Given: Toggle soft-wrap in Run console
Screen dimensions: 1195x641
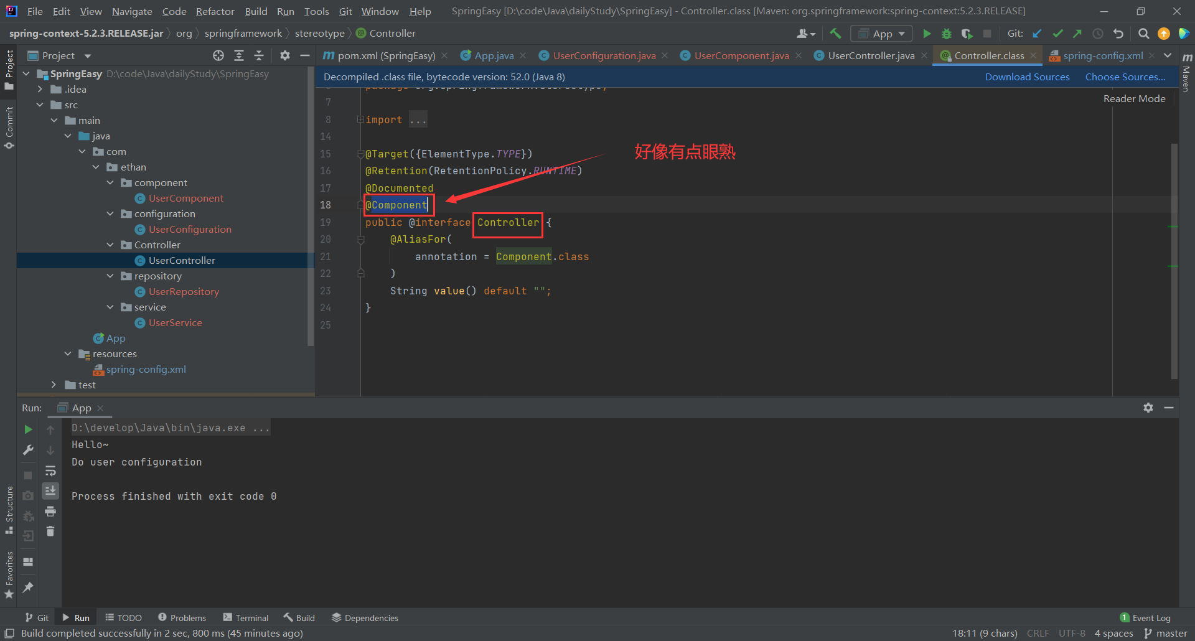Looking at the screenshot, I should pyautogui.click(x=50, y=470).
